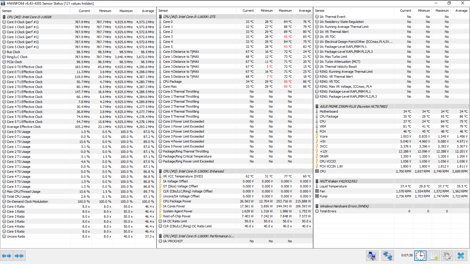Select the NZXT Kraken X42/X52/X62 group header
470x264 pixels.
pyautogui.click(x=391, y=181)
